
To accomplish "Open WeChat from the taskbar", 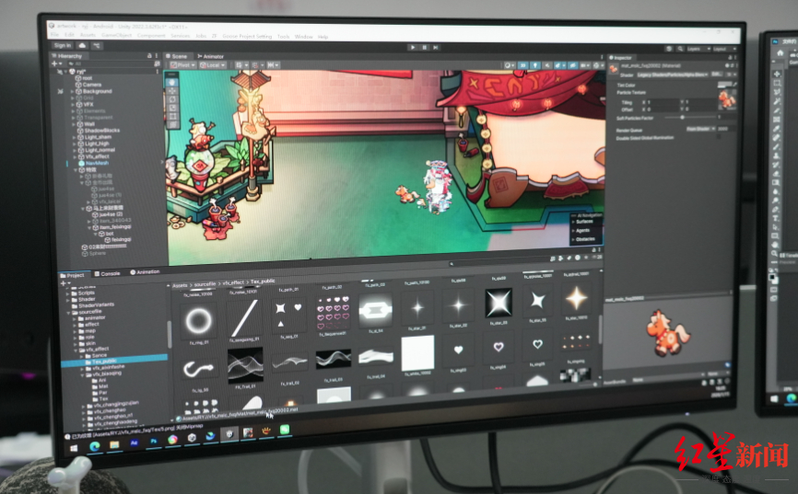I will pyautogui.click(x=285, y=430).
